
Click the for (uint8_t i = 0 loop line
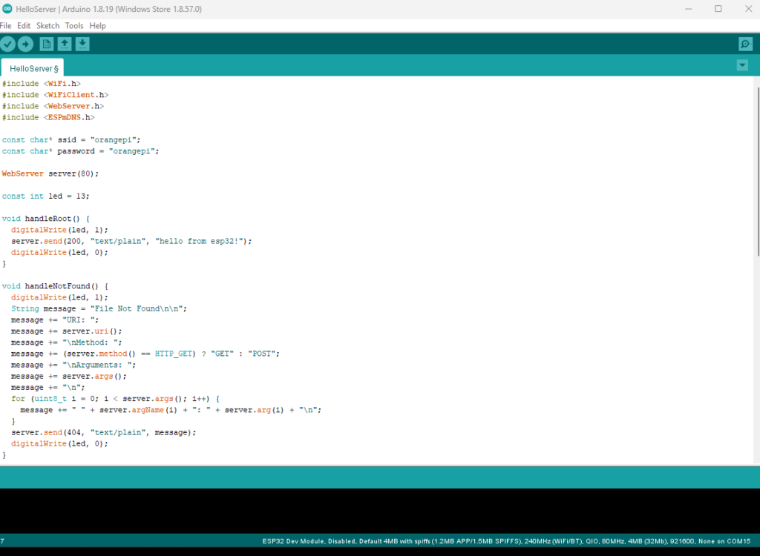click(x=115, y=399)
